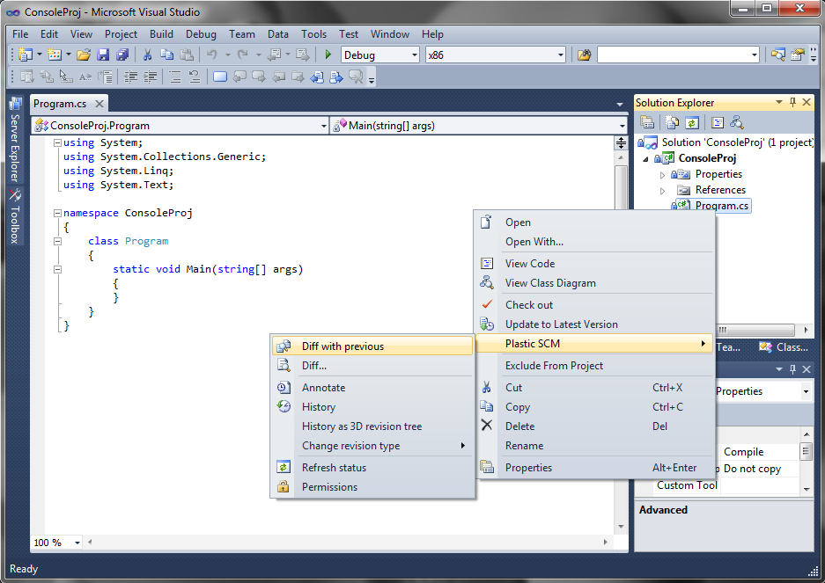Click Cut in context menu
Image resolution: width=825 pixels, height=583 pixels.
tap(594, 388)
